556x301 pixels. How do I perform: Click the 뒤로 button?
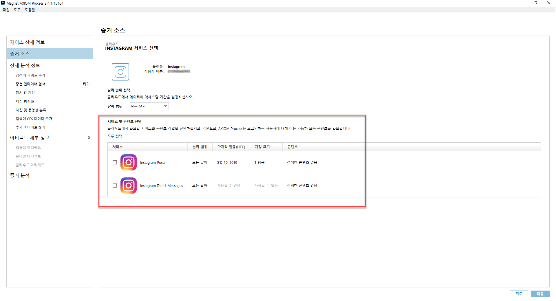tap(519, 294)
